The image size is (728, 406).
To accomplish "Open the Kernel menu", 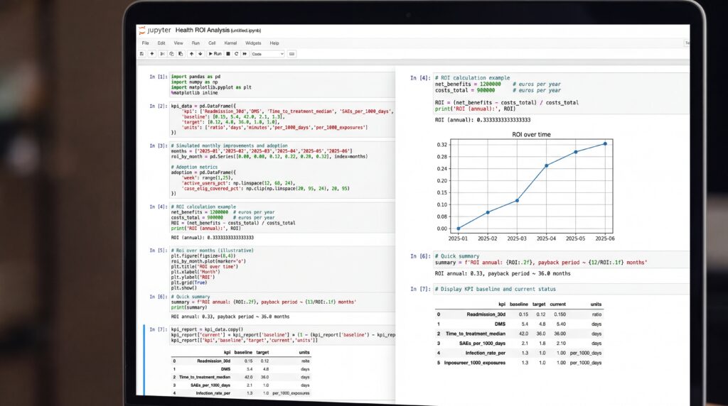I will click(x=230, y=43).
